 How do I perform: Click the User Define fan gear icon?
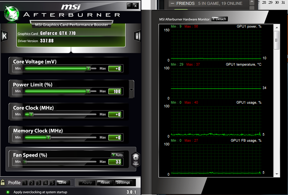click(x=136, y=160)
